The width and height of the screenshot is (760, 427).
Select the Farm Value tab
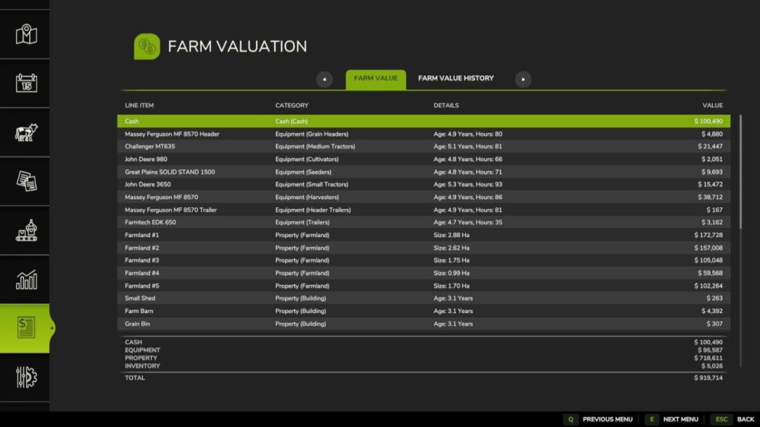[x=376, y=79]
